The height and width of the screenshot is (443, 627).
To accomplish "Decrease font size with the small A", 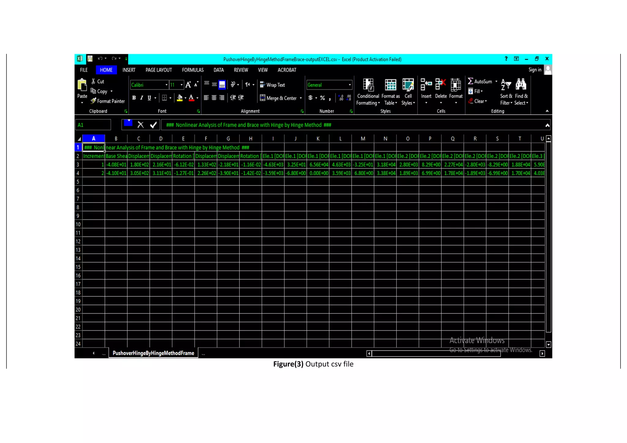I will click(x=196, y=84).
